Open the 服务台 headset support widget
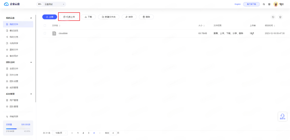Screen dimensions: 290x140 click(282, 116)
